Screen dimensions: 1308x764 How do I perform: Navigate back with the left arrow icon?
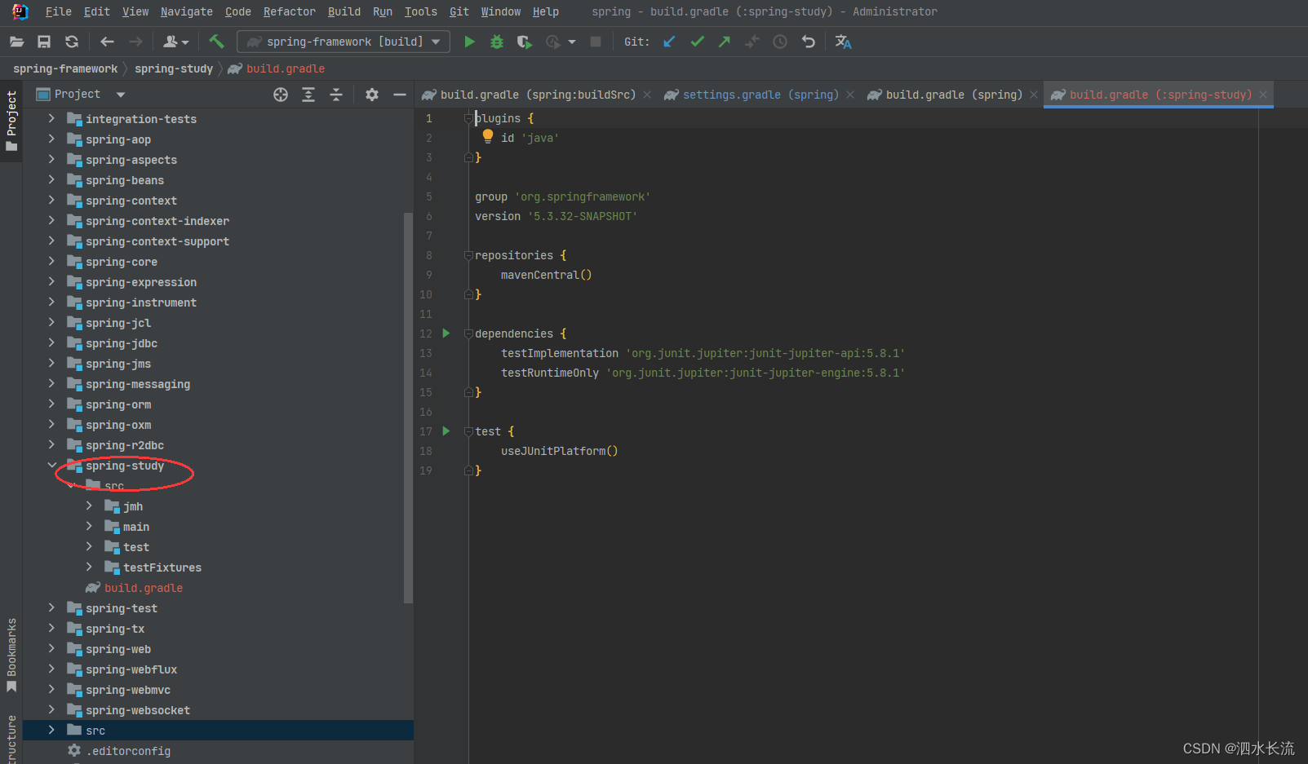pyautogui.click(x=107, y=42)
